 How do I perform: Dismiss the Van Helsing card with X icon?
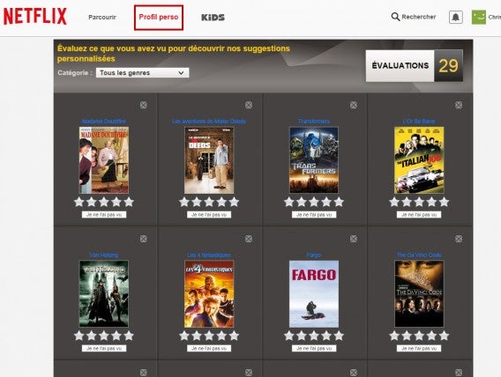[144, 239]
